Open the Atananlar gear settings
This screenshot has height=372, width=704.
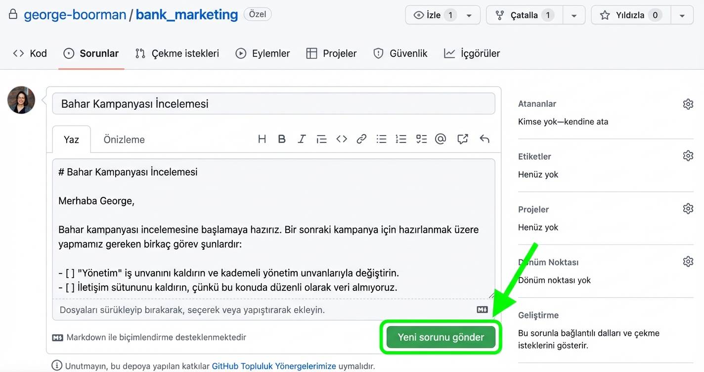pos(688,104)
